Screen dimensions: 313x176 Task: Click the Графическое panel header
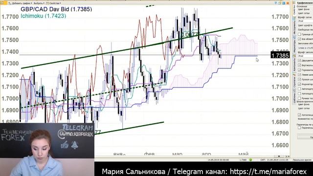305,3
